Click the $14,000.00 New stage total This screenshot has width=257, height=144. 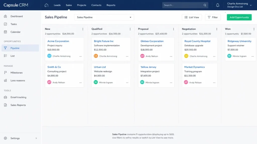tap(68, 34)
